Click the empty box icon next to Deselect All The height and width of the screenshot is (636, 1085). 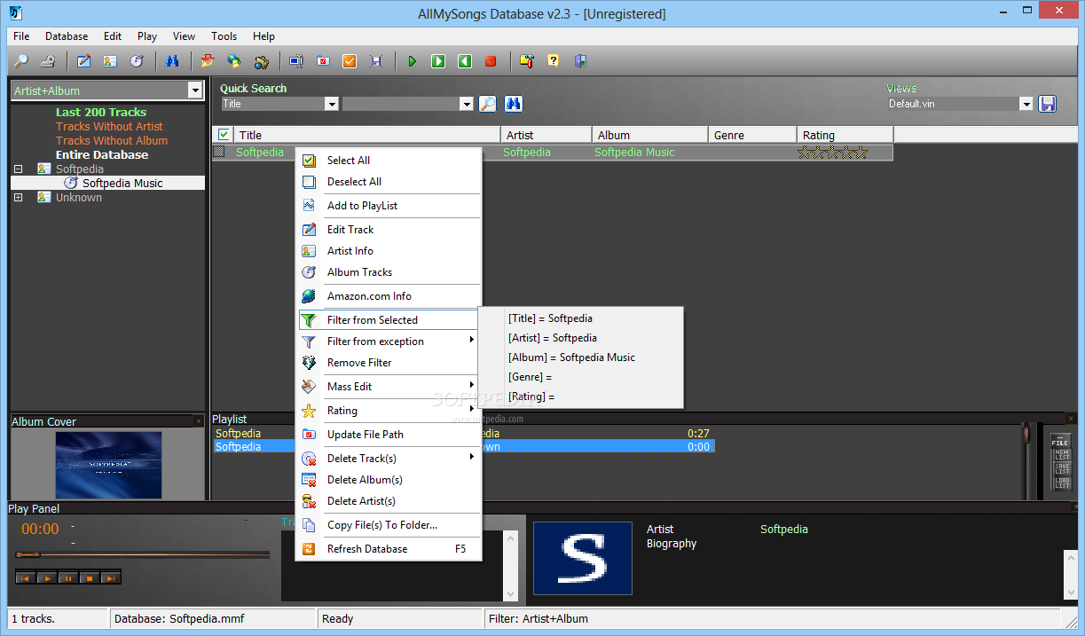(309, 182)
